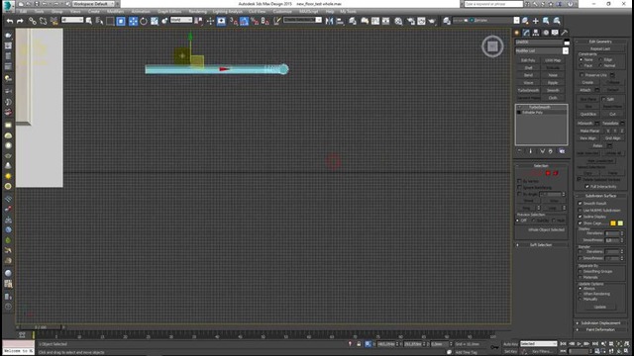Select Element sub-object level red icon
Image resolution: width=634 pixels, height=356 pixels.
(x=556, y=173)
